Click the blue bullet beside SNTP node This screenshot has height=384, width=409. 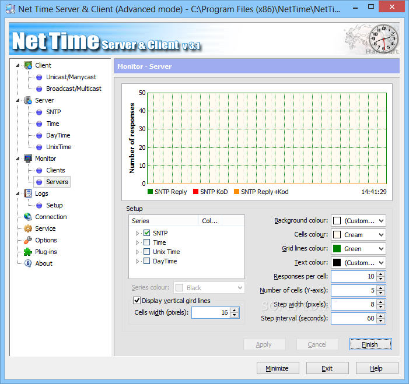click(x=39, y=112)
